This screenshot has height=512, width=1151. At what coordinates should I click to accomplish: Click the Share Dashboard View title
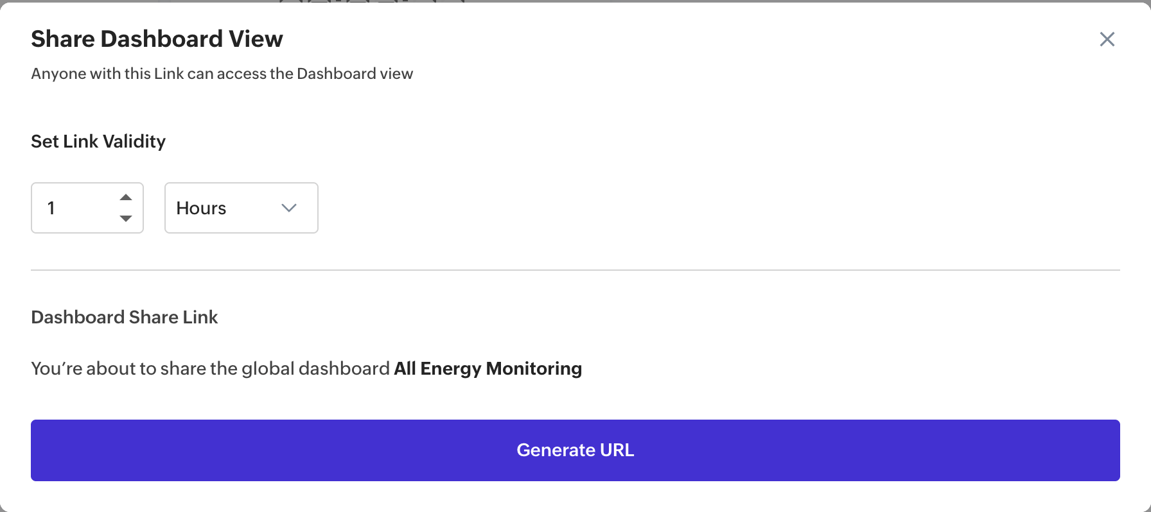pos(157,39)
